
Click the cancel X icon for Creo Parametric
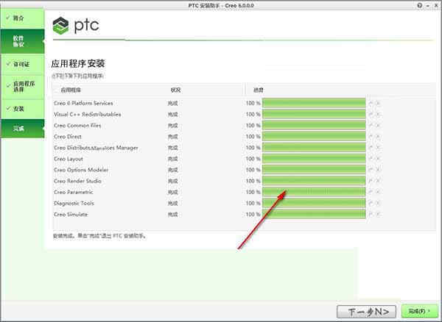(378, 192)
